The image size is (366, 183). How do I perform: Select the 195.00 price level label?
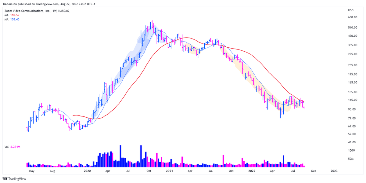353,74
